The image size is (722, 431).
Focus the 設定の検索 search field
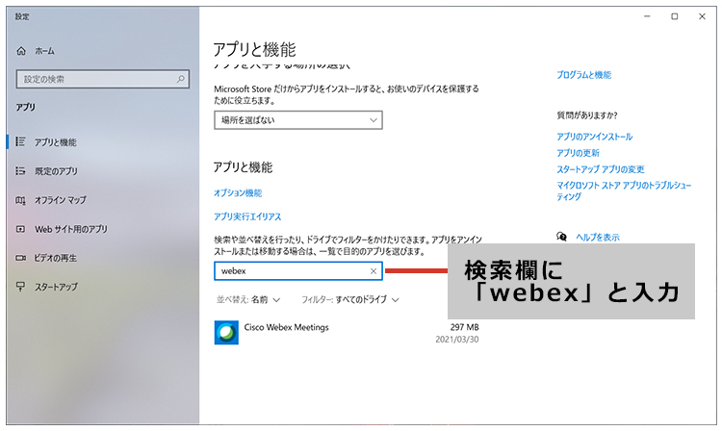(103, 79)
